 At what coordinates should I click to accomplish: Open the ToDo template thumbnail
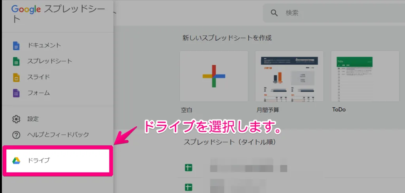click(365, 76)
